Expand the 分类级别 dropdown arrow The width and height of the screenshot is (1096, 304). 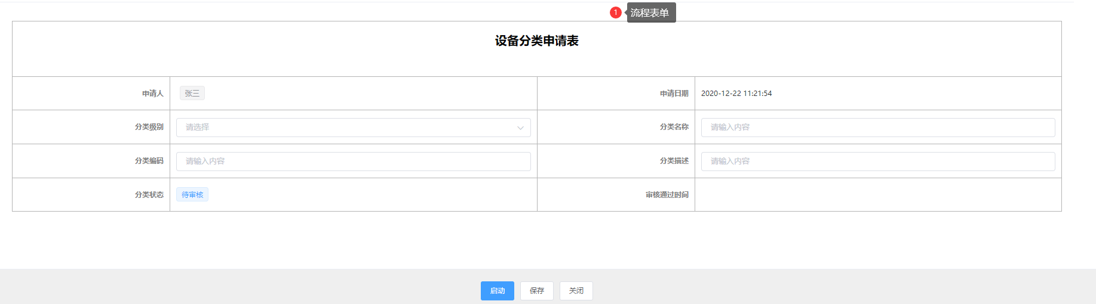pyautogui.click(x=520, y=128)
